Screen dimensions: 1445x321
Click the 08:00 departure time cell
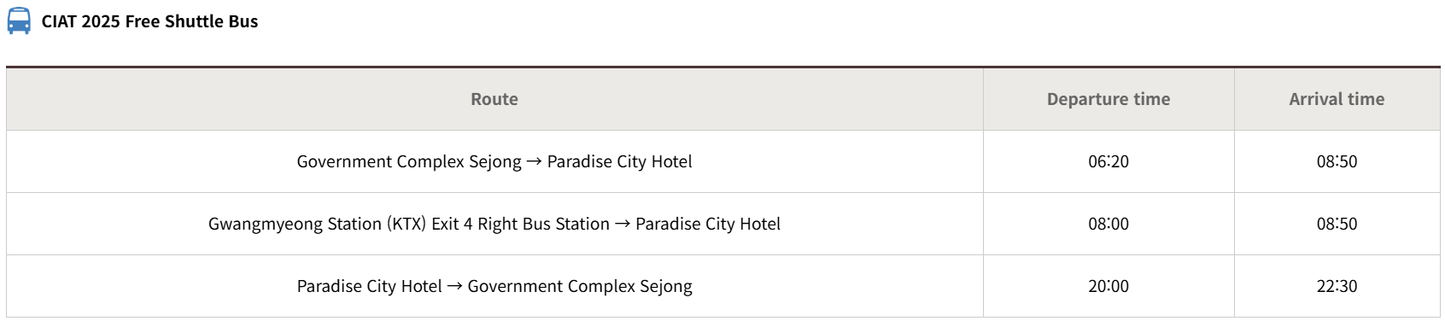click(x=1109, y=224)
